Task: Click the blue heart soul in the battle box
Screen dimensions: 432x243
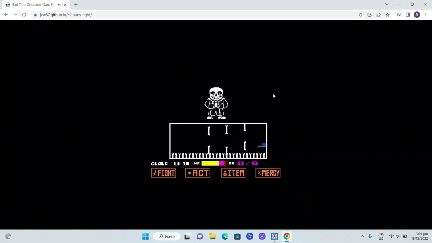Action: pos(264,145)
